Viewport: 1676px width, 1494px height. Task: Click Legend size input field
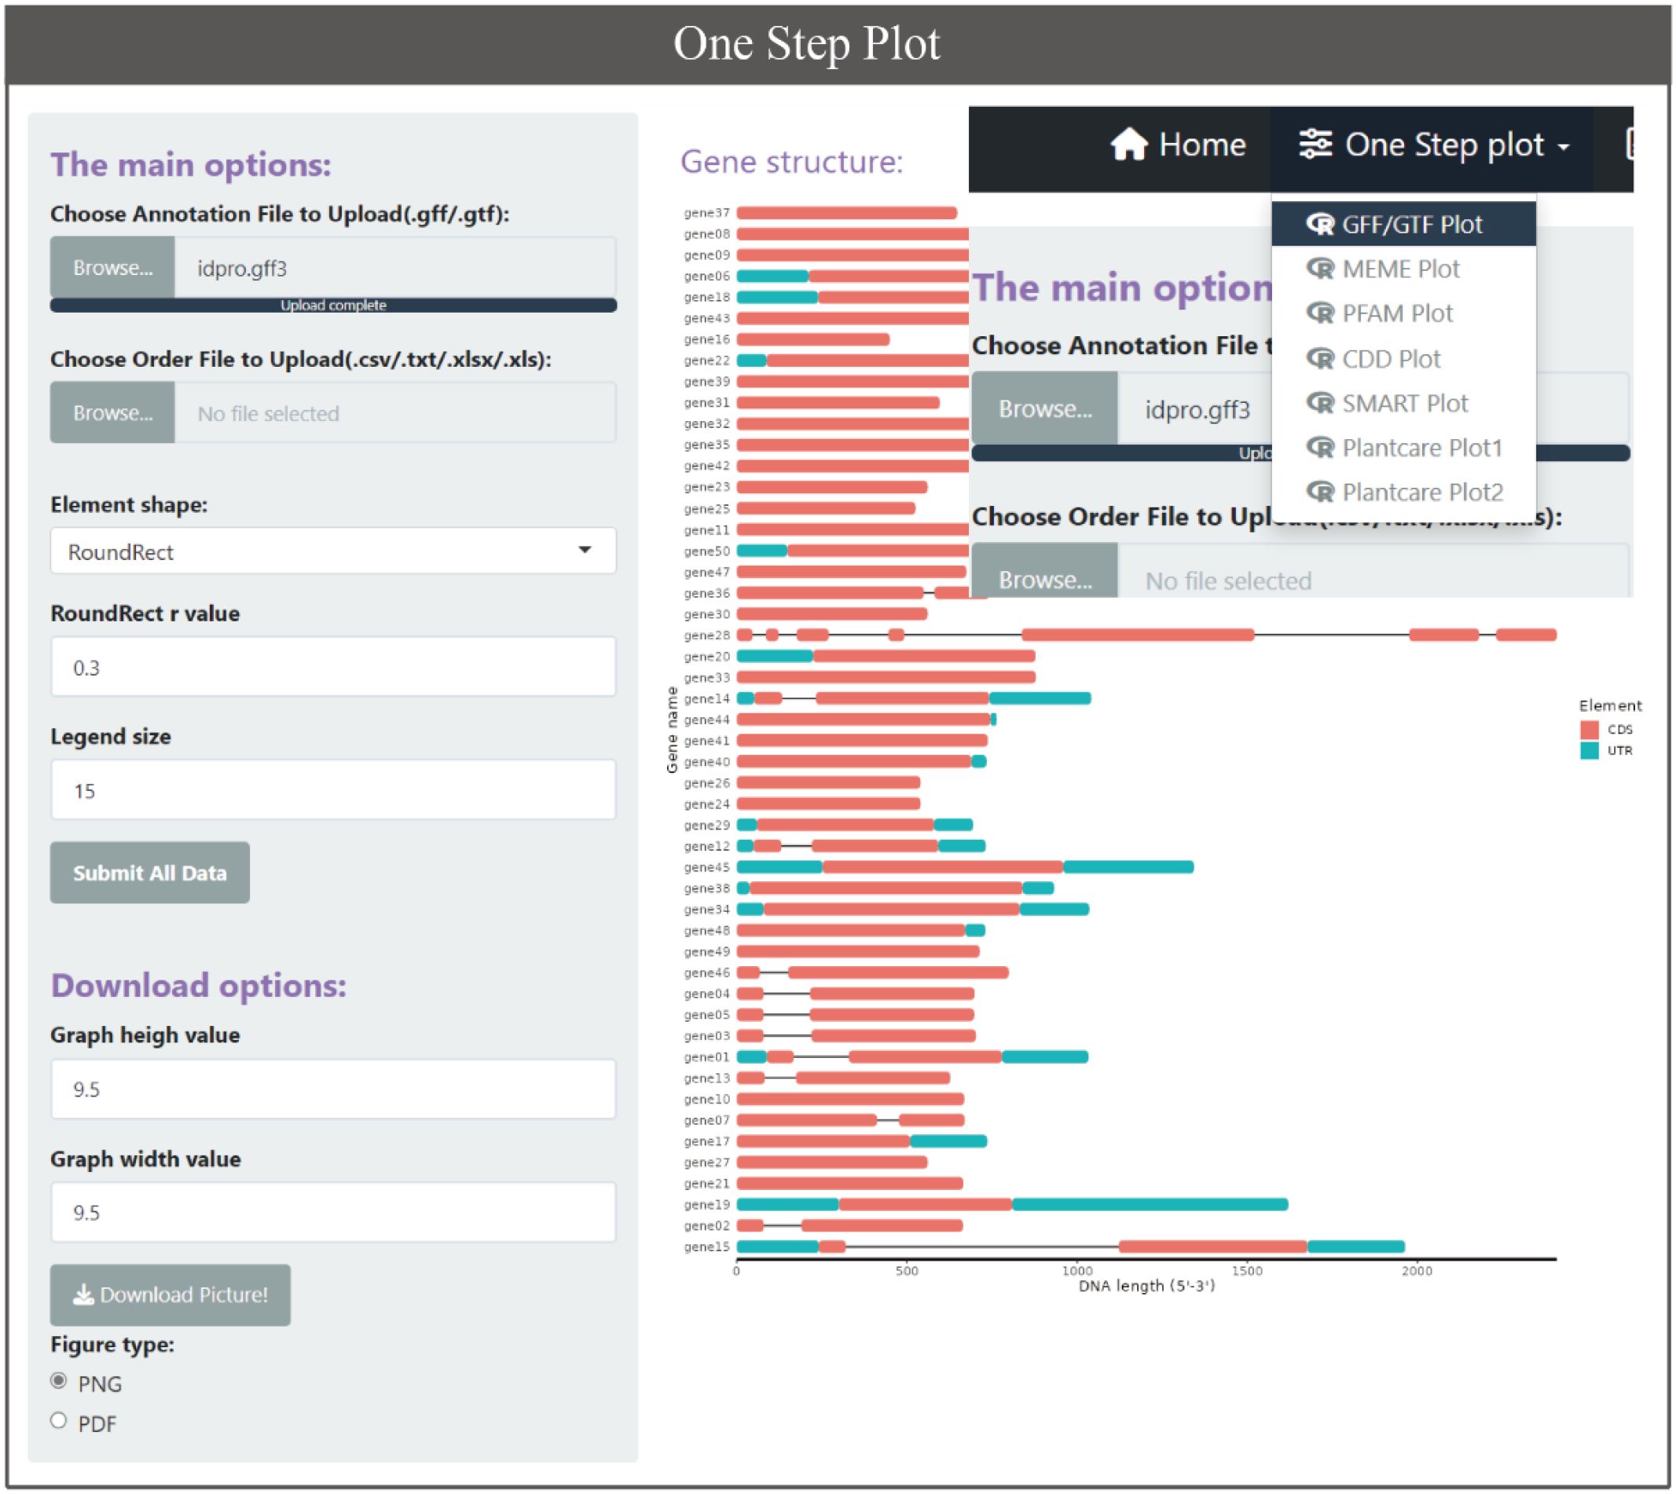[332, 789]
